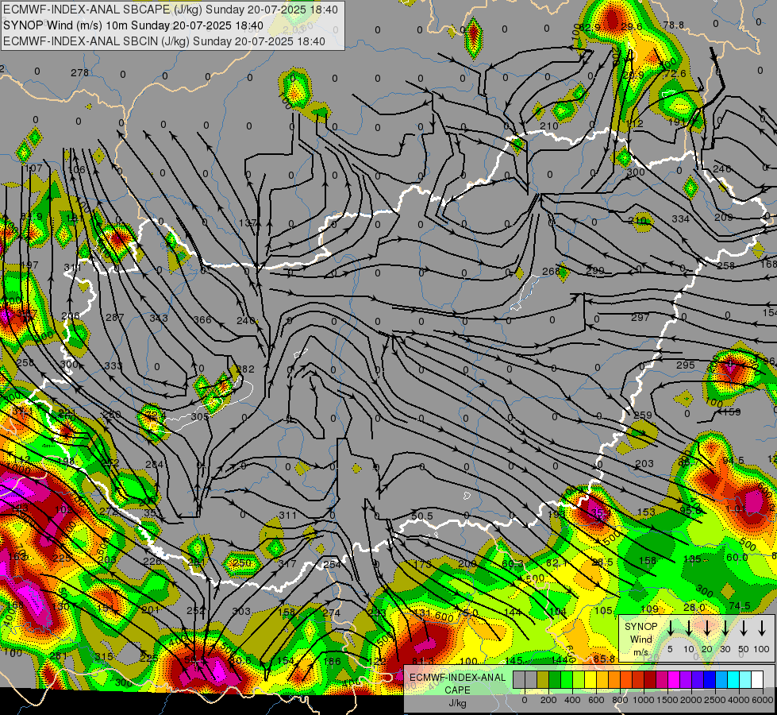Pick the purple swatch in the CAPE legend

(686, 680)
